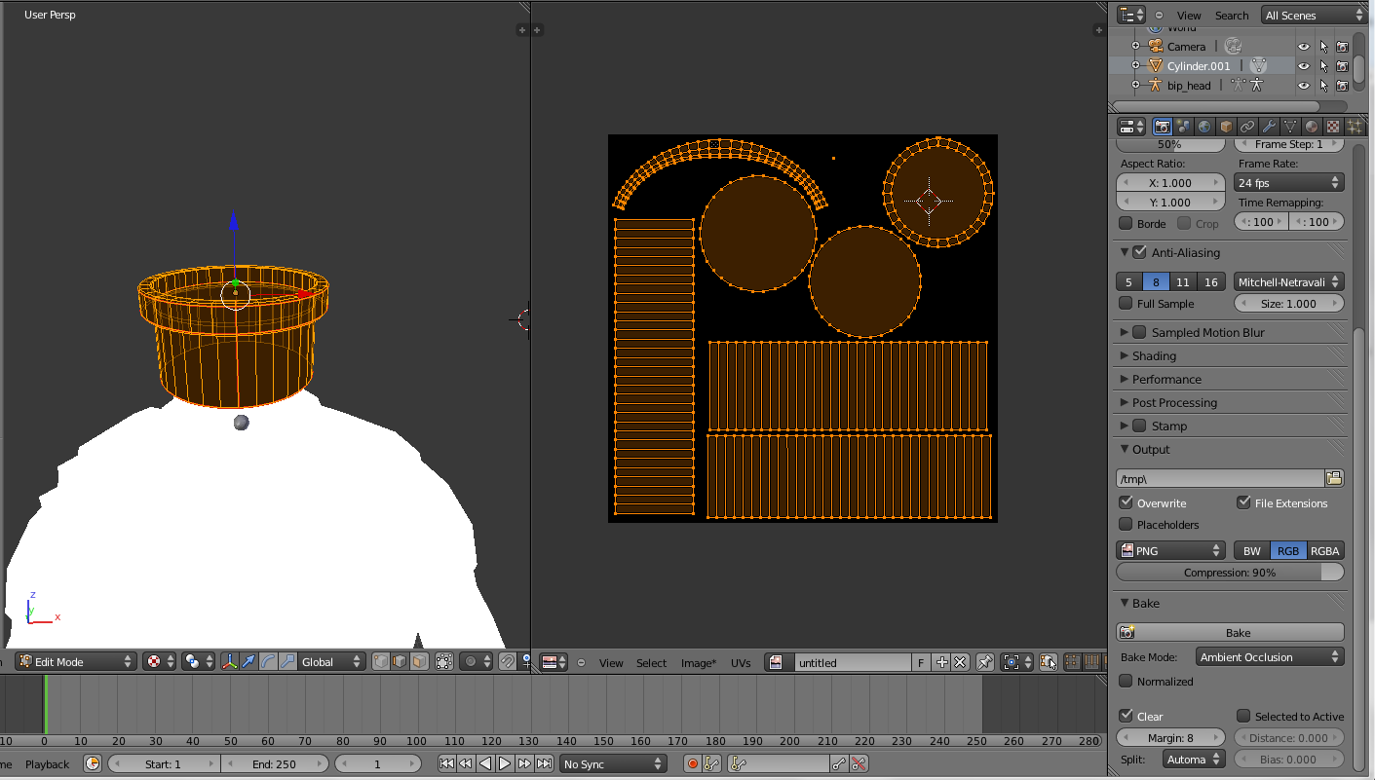
Task: Open the Material properties tab (sphere icon)
Action: [x=1312, y=127]
